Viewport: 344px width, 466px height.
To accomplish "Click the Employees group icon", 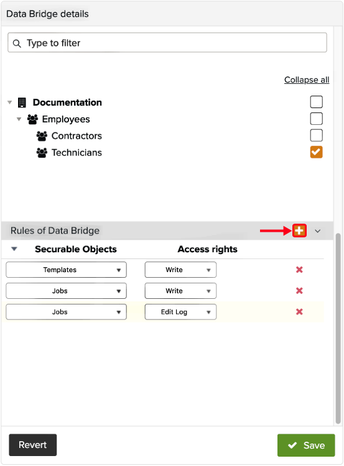I will click(x=32, y=119).
